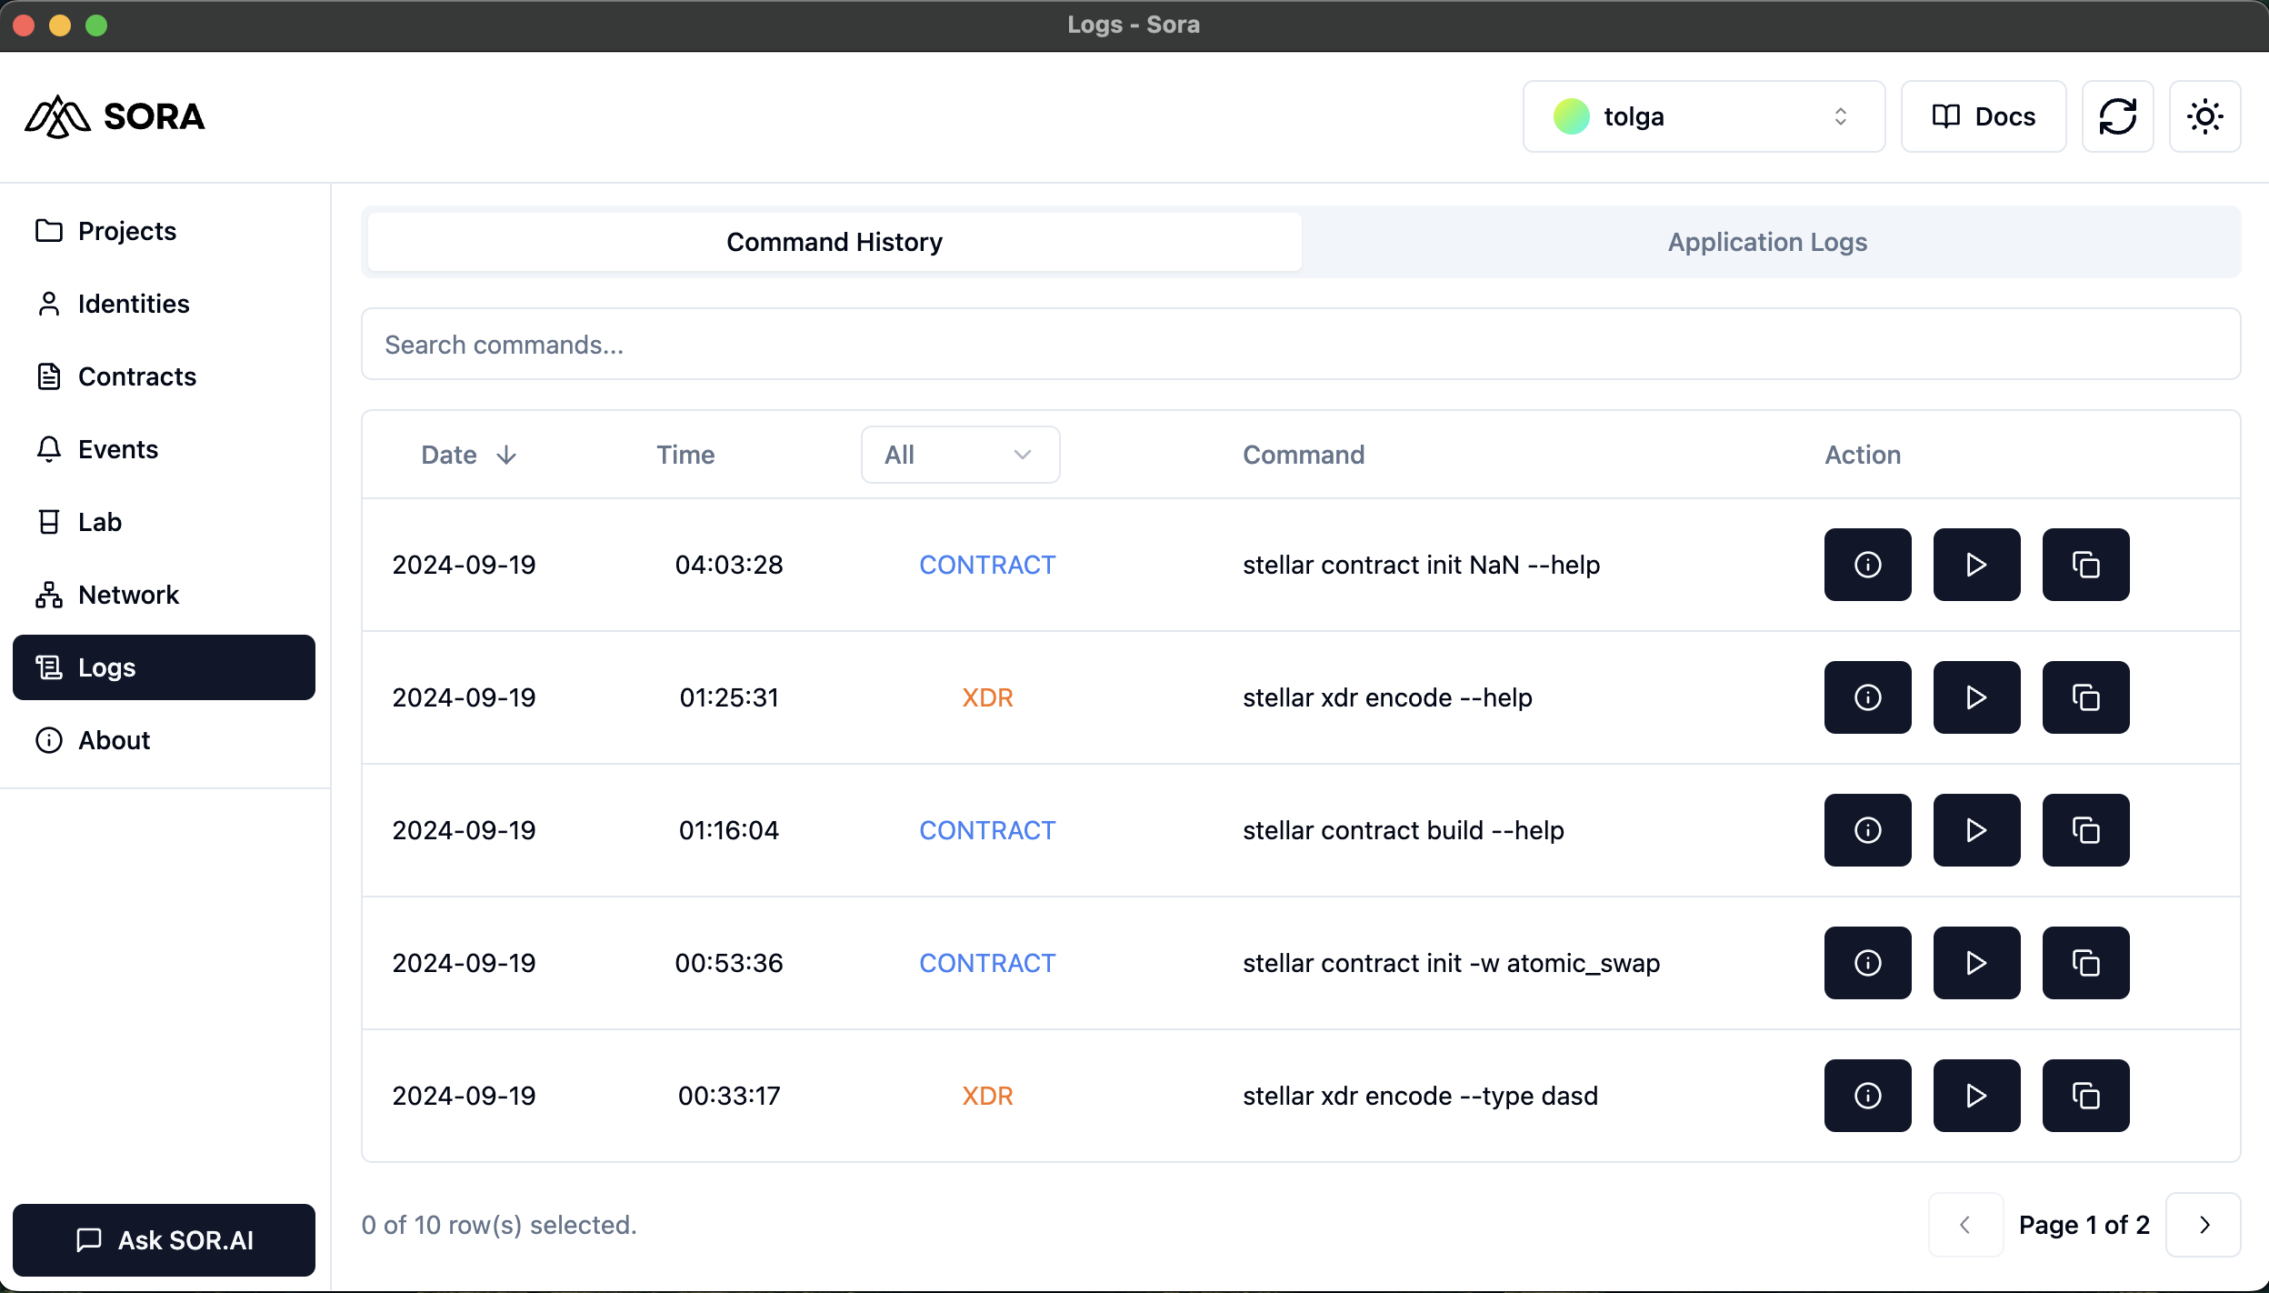Click the copy icon for stellar xdr encode --help
This screenshot has height=1293, width=2269.
click(x=2085, y=697)
